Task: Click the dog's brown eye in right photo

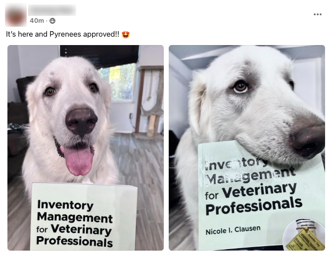Action: [240, 87]
